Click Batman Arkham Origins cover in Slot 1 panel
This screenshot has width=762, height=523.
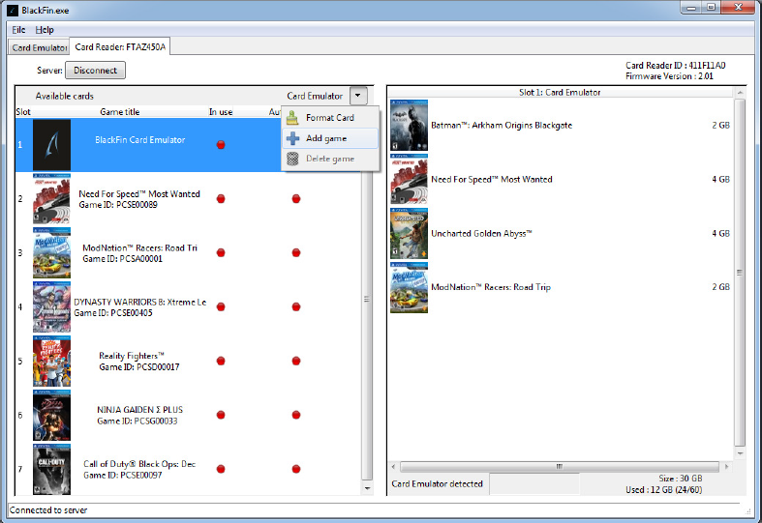410,125
